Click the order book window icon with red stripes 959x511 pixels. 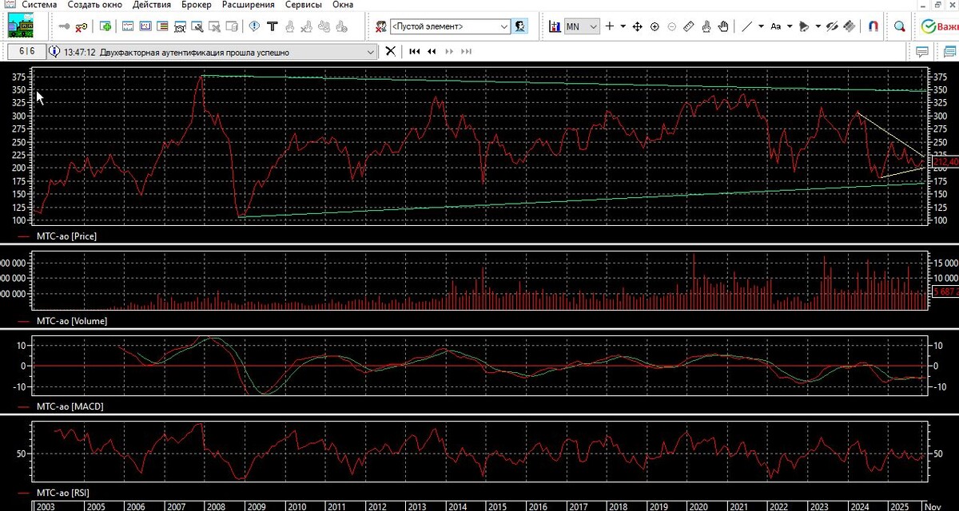[162, 26]
